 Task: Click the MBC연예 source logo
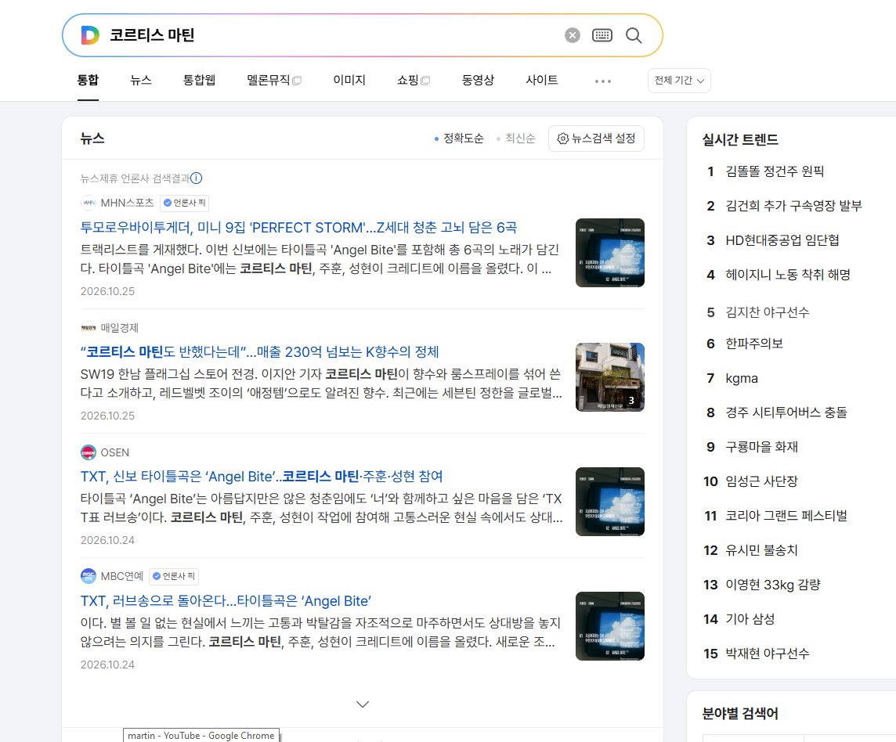click(88, 576)
